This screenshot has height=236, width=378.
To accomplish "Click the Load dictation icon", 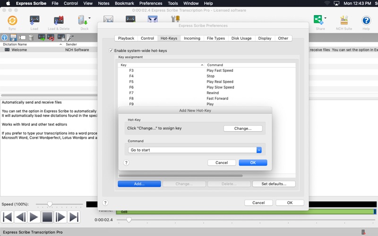I will (34, 20).
